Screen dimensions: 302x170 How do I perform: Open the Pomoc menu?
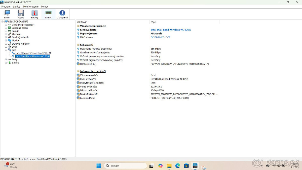45,6
